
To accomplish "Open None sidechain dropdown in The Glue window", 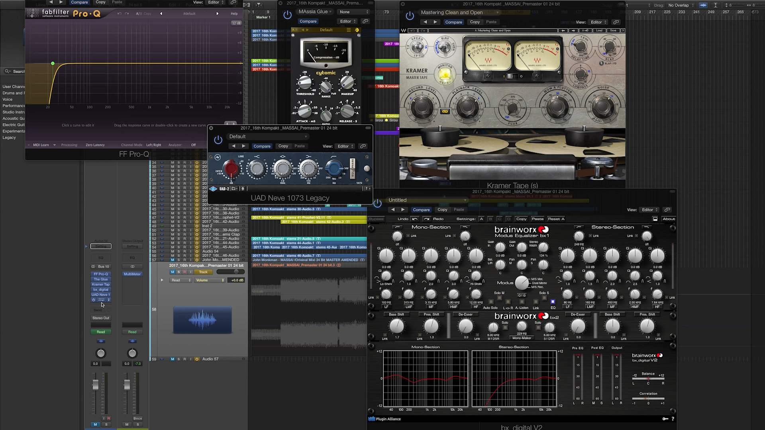I will click(354, 12).
